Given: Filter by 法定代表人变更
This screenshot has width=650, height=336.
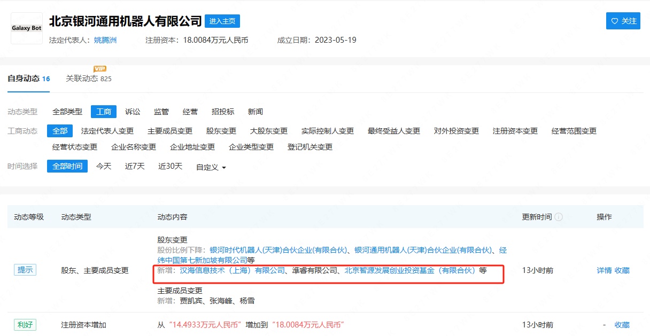Looking at the screenshot, I should [x=107, y=131].
